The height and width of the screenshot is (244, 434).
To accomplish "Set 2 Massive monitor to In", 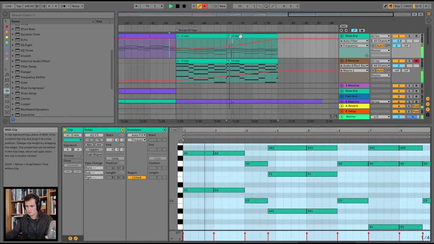I will tap(373, 70).
